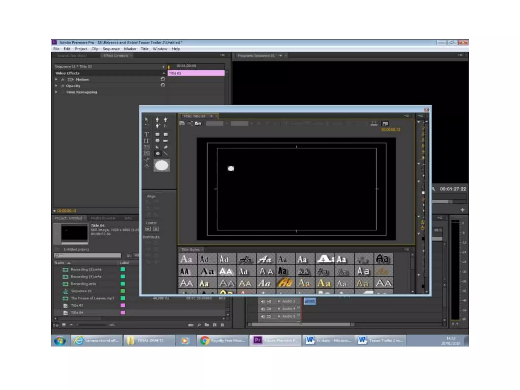The image size is (520, 390).
Task: Select the Area Type tool
Action: tap(147, 147)
